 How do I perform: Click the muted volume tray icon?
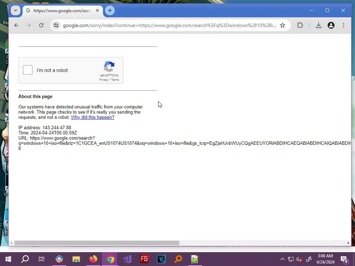tap(299, 259)
